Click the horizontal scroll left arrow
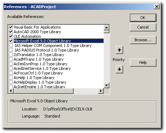 click(x=11, y=91)
